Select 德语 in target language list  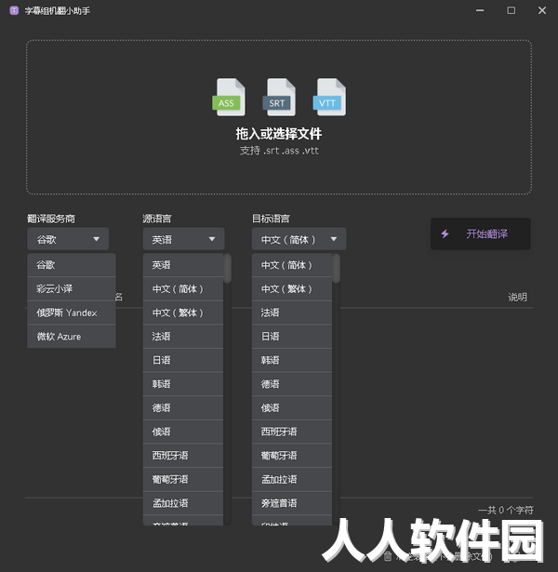coord(292,384)
